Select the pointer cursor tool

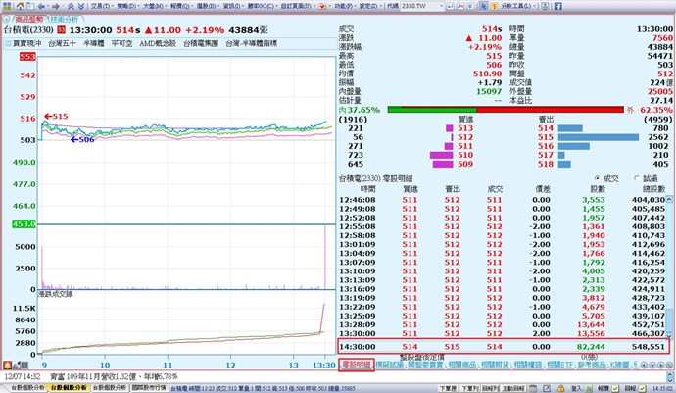click(484, 6)
